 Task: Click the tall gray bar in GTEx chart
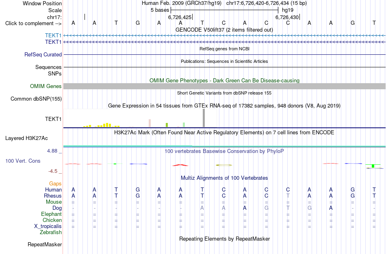[x=204, y=118]
